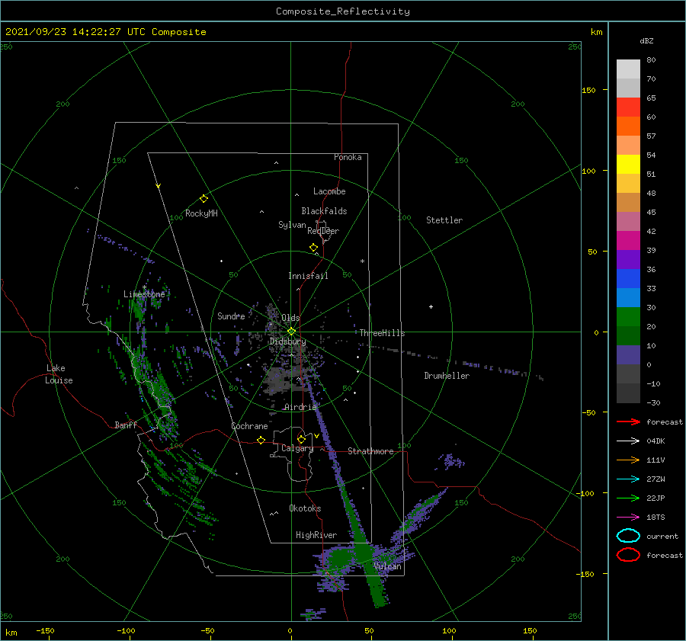
Task: Click the Banff label
Action: pyautogui.click(x=126, y=425)
